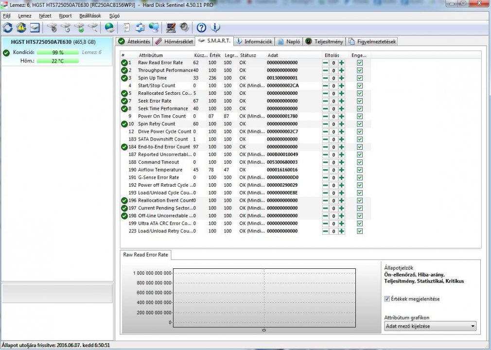Open the Lemez menu
This screenshot has height=350, width=491.
coord(25,16)
